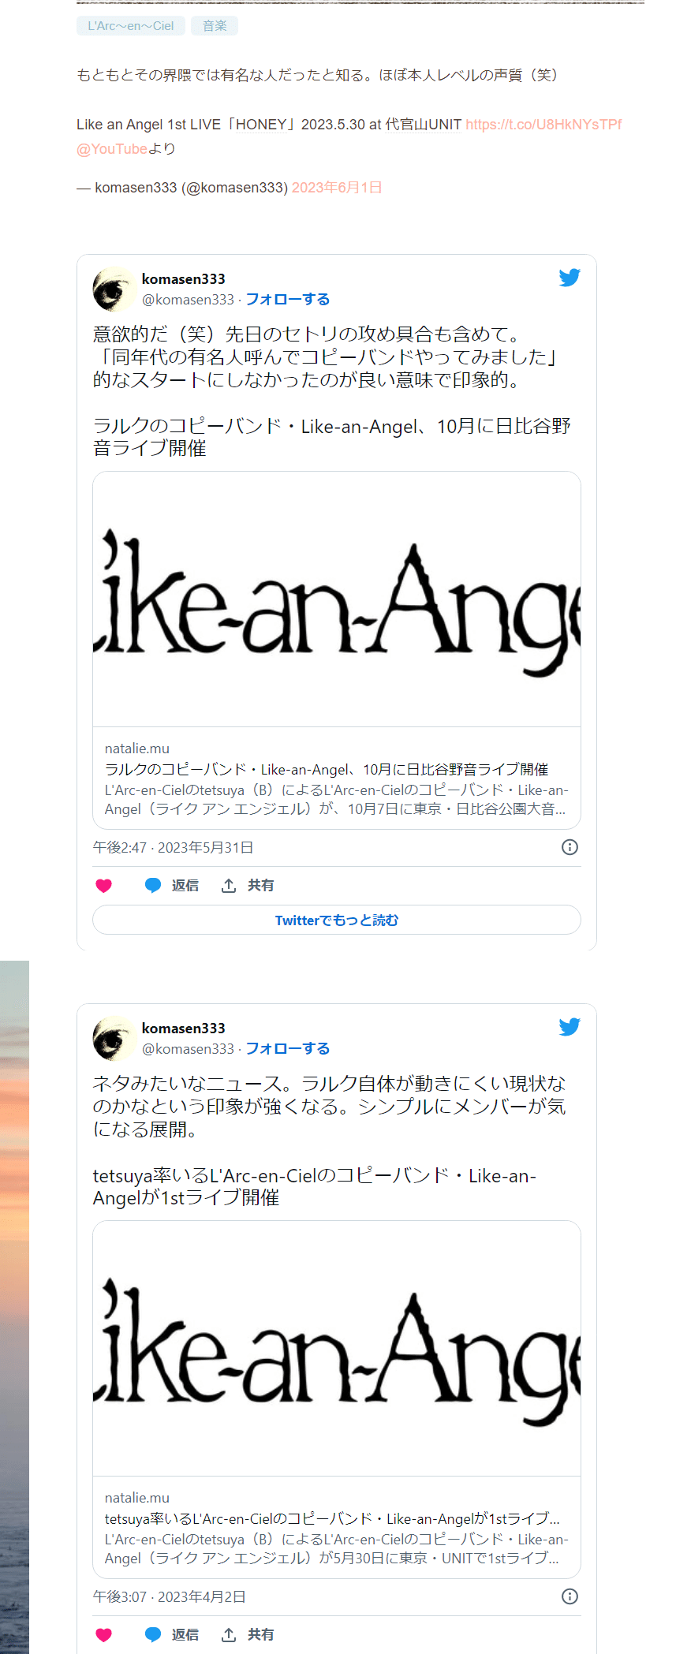Image resolution: width=676 pixels, height=1654 pixels.
Task: Open natalie.mu card about 日比谷野音ライブ
Action: 337,651
